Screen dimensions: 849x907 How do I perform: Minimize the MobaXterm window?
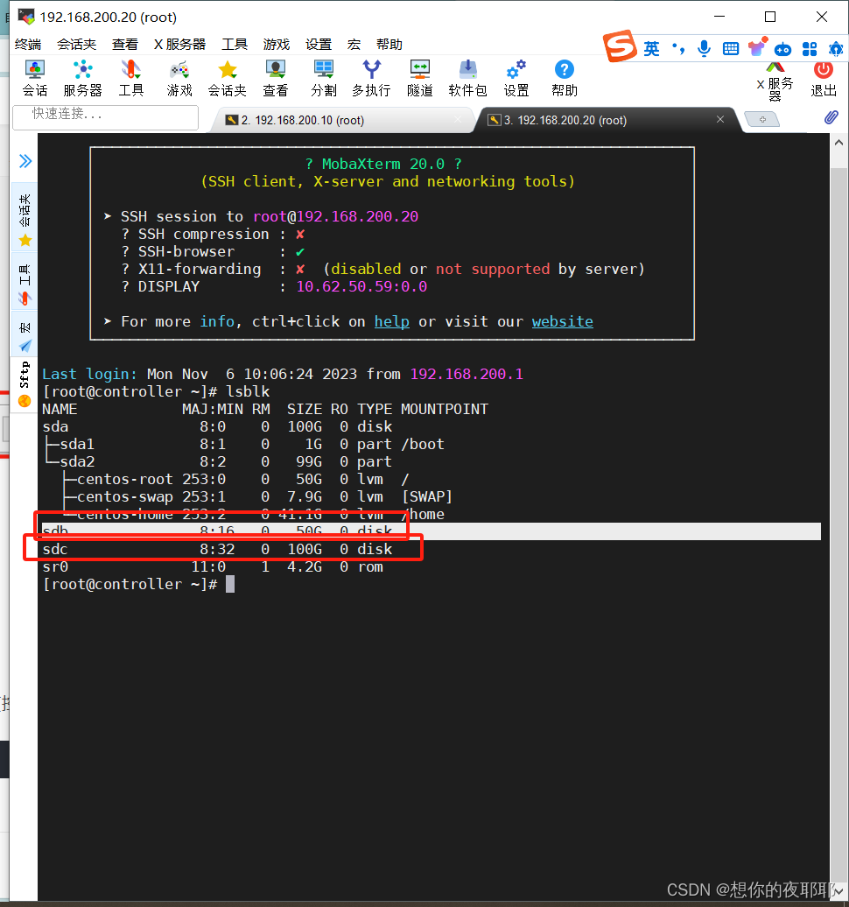719,17
